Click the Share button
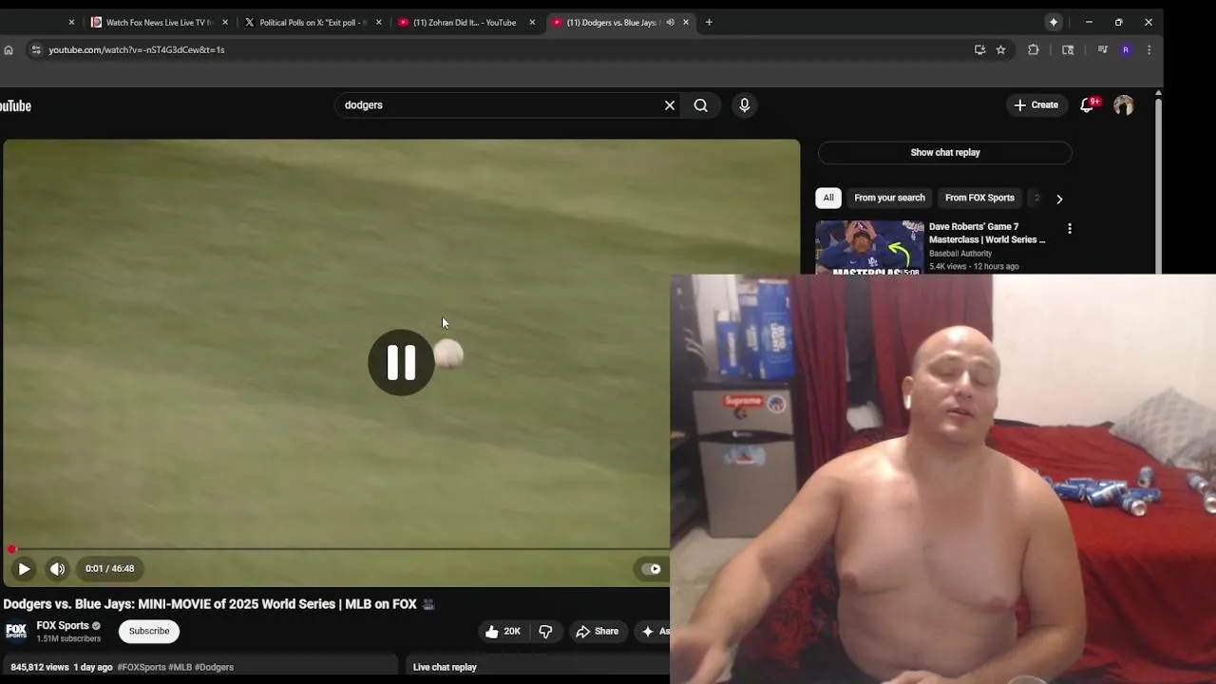 click(598, 631)
